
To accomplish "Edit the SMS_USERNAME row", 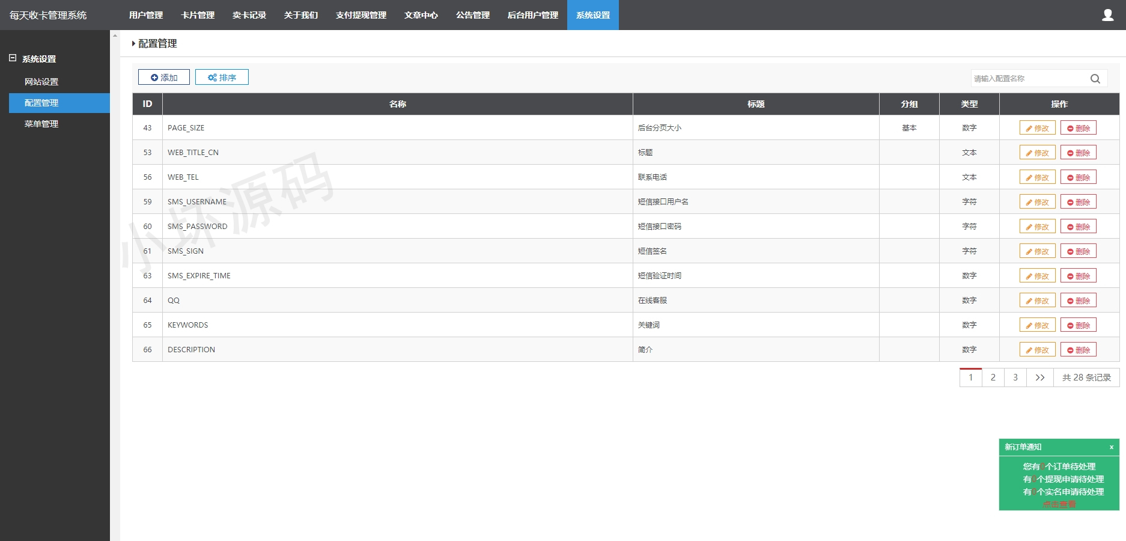I will (x=1038, y=202).
